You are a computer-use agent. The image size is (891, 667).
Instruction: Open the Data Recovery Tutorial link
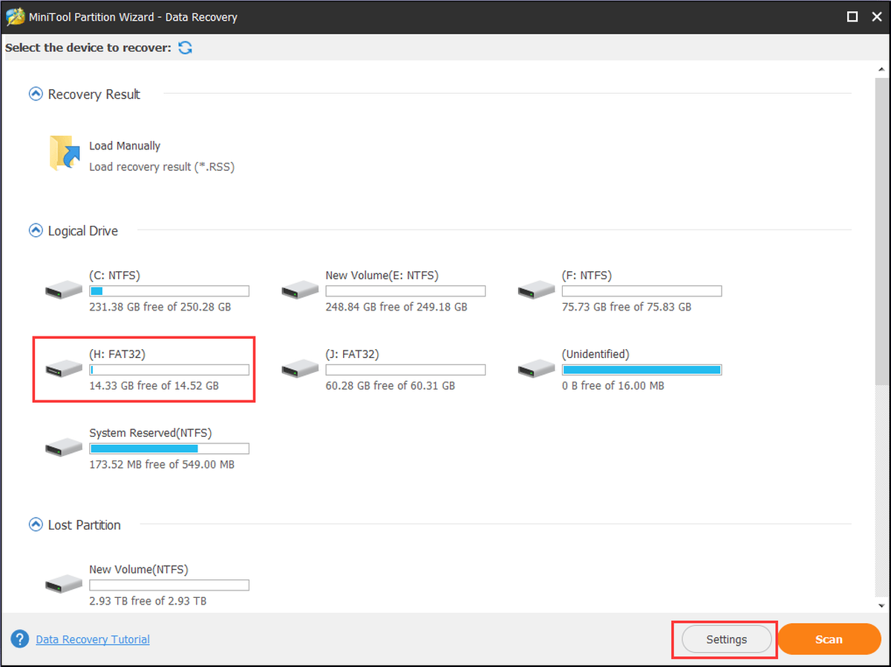(x=93, y=640)
